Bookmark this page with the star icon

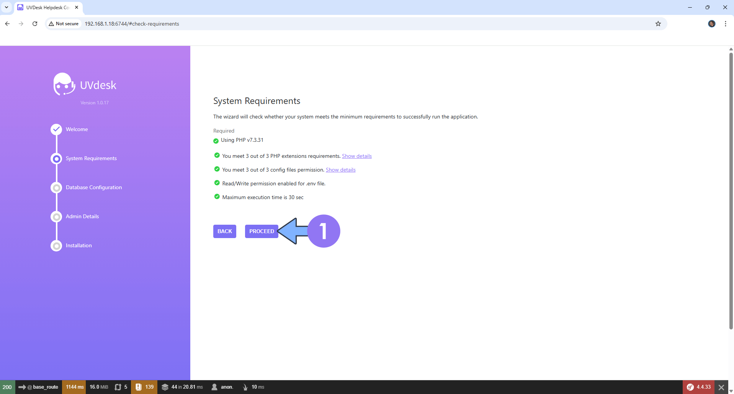coord(658,24)
